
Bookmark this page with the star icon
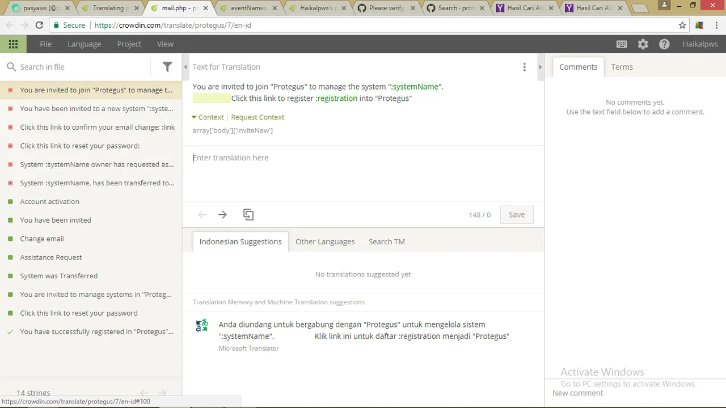pyautogui.click(x=682, y=25)
